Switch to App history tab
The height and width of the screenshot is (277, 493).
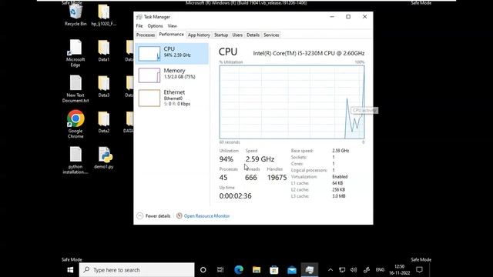199,35
